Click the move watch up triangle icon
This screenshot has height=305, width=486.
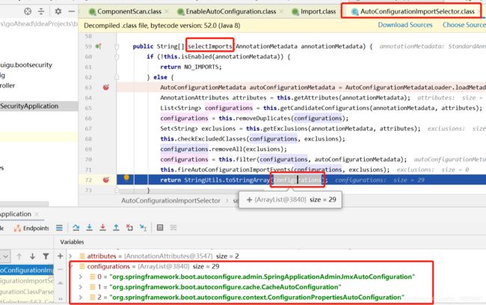click(x=60, y=283)
